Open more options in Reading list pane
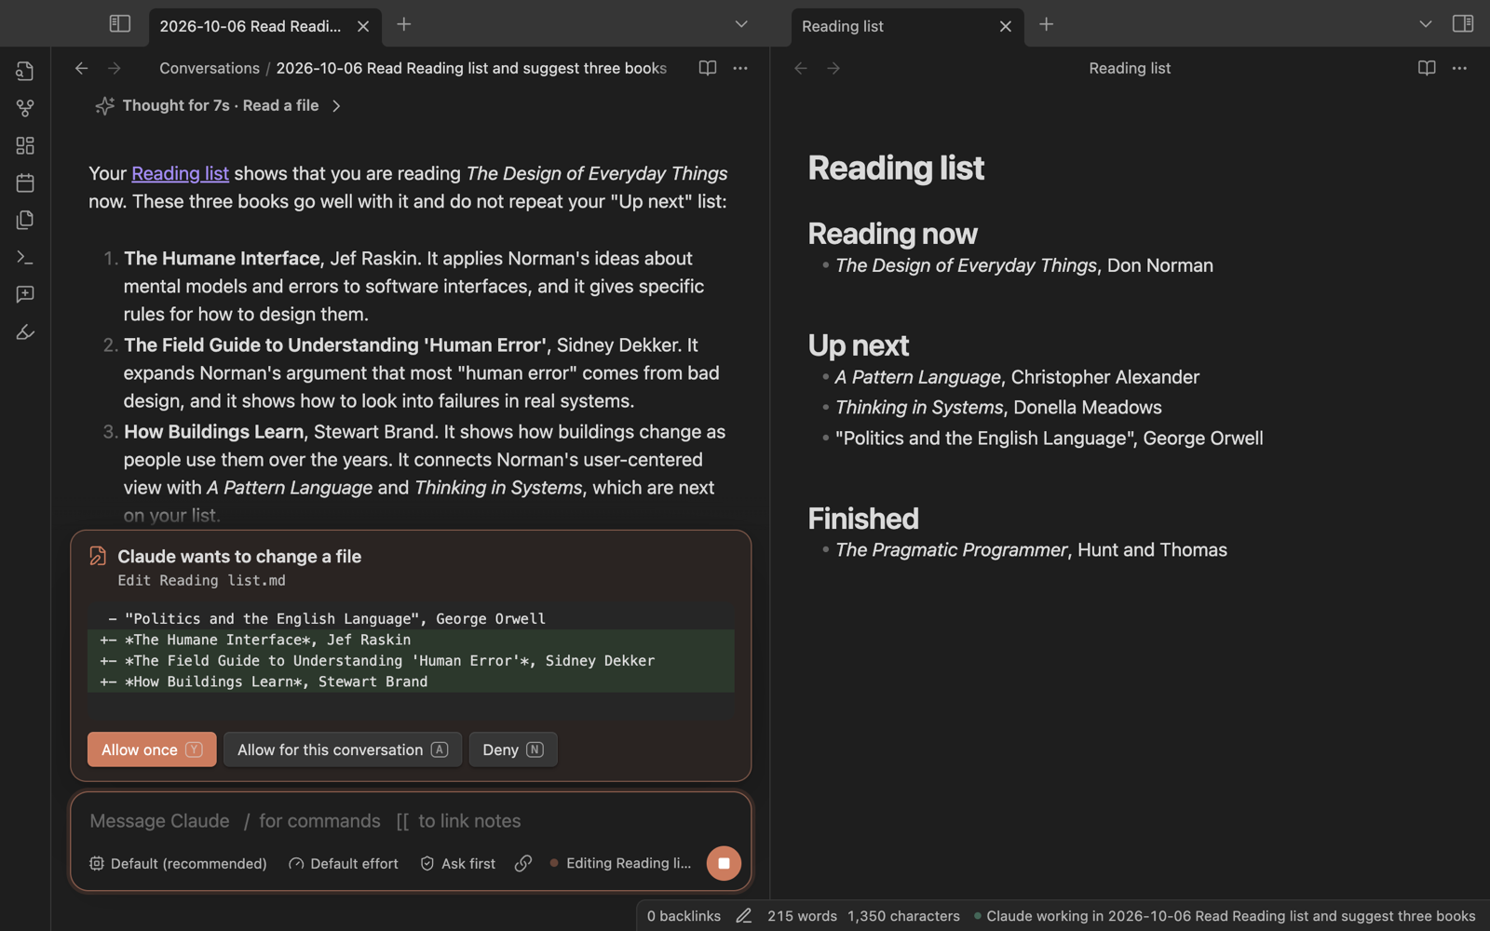 (x=1459, y=68)
